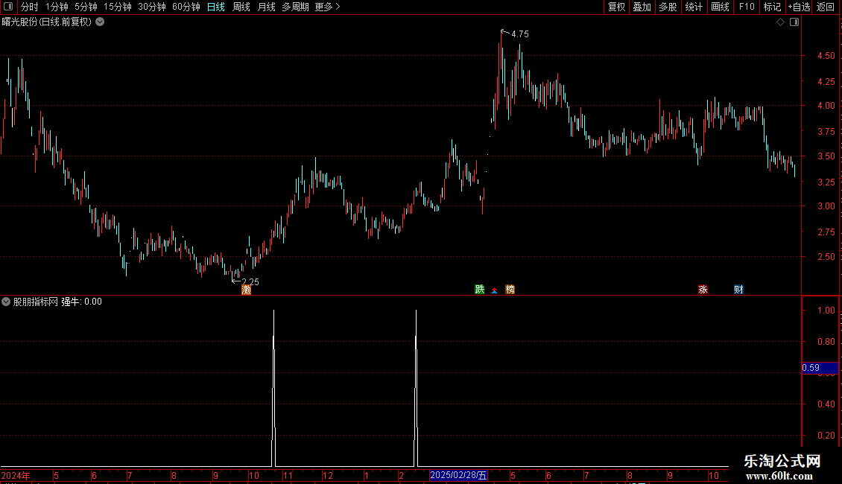Click the orange 激 event marker
This screenshot has height=484, width=842.
[x=247, y=290]
